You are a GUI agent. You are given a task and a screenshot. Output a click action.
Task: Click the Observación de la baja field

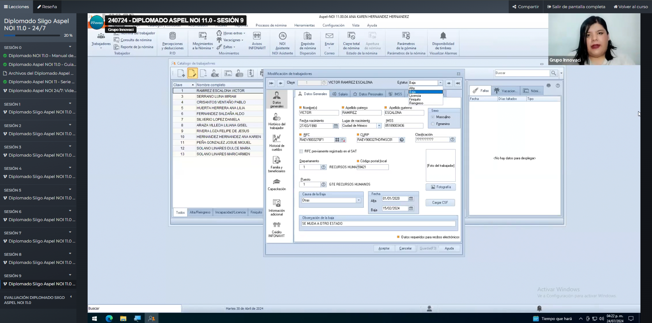click(378, 224)
